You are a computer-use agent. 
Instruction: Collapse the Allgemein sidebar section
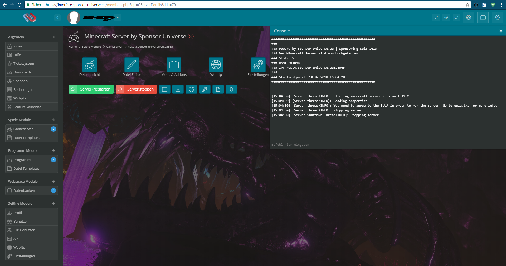(x=54, y=37)
